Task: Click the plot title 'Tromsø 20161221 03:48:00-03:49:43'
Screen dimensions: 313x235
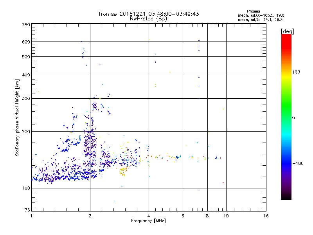Action: tap(148, 14)
